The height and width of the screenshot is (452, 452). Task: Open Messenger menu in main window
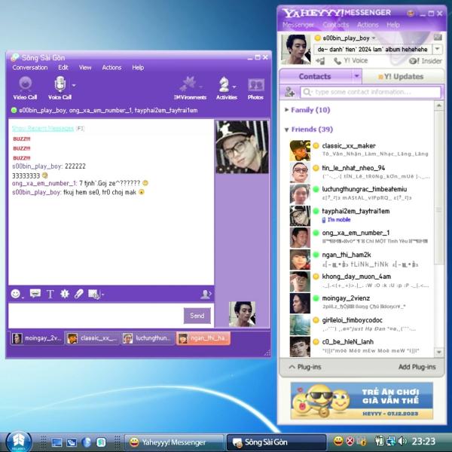[x=298, y=25]
